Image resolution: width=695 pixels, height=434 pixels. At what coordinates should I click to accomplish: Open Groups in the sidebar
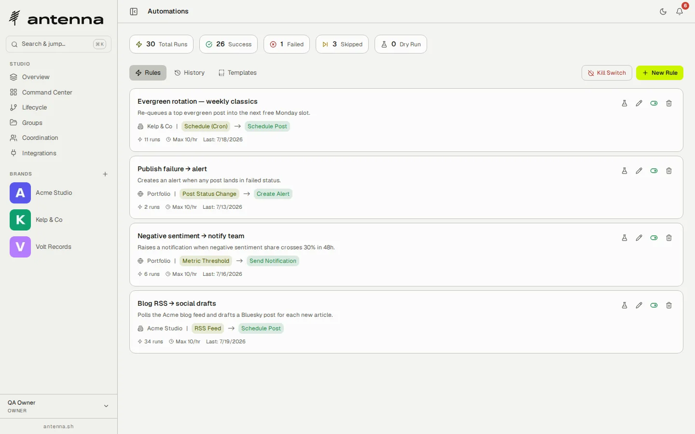point(58,123)
